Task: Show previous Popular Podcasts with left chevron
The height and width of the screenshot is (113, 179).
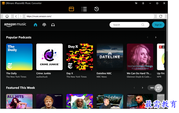Action: 147,37
